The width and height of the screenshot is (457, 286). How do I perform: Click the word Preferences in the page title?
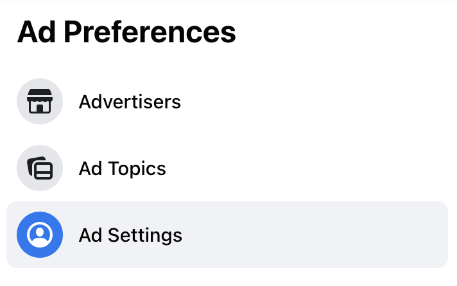coord(150,32)
